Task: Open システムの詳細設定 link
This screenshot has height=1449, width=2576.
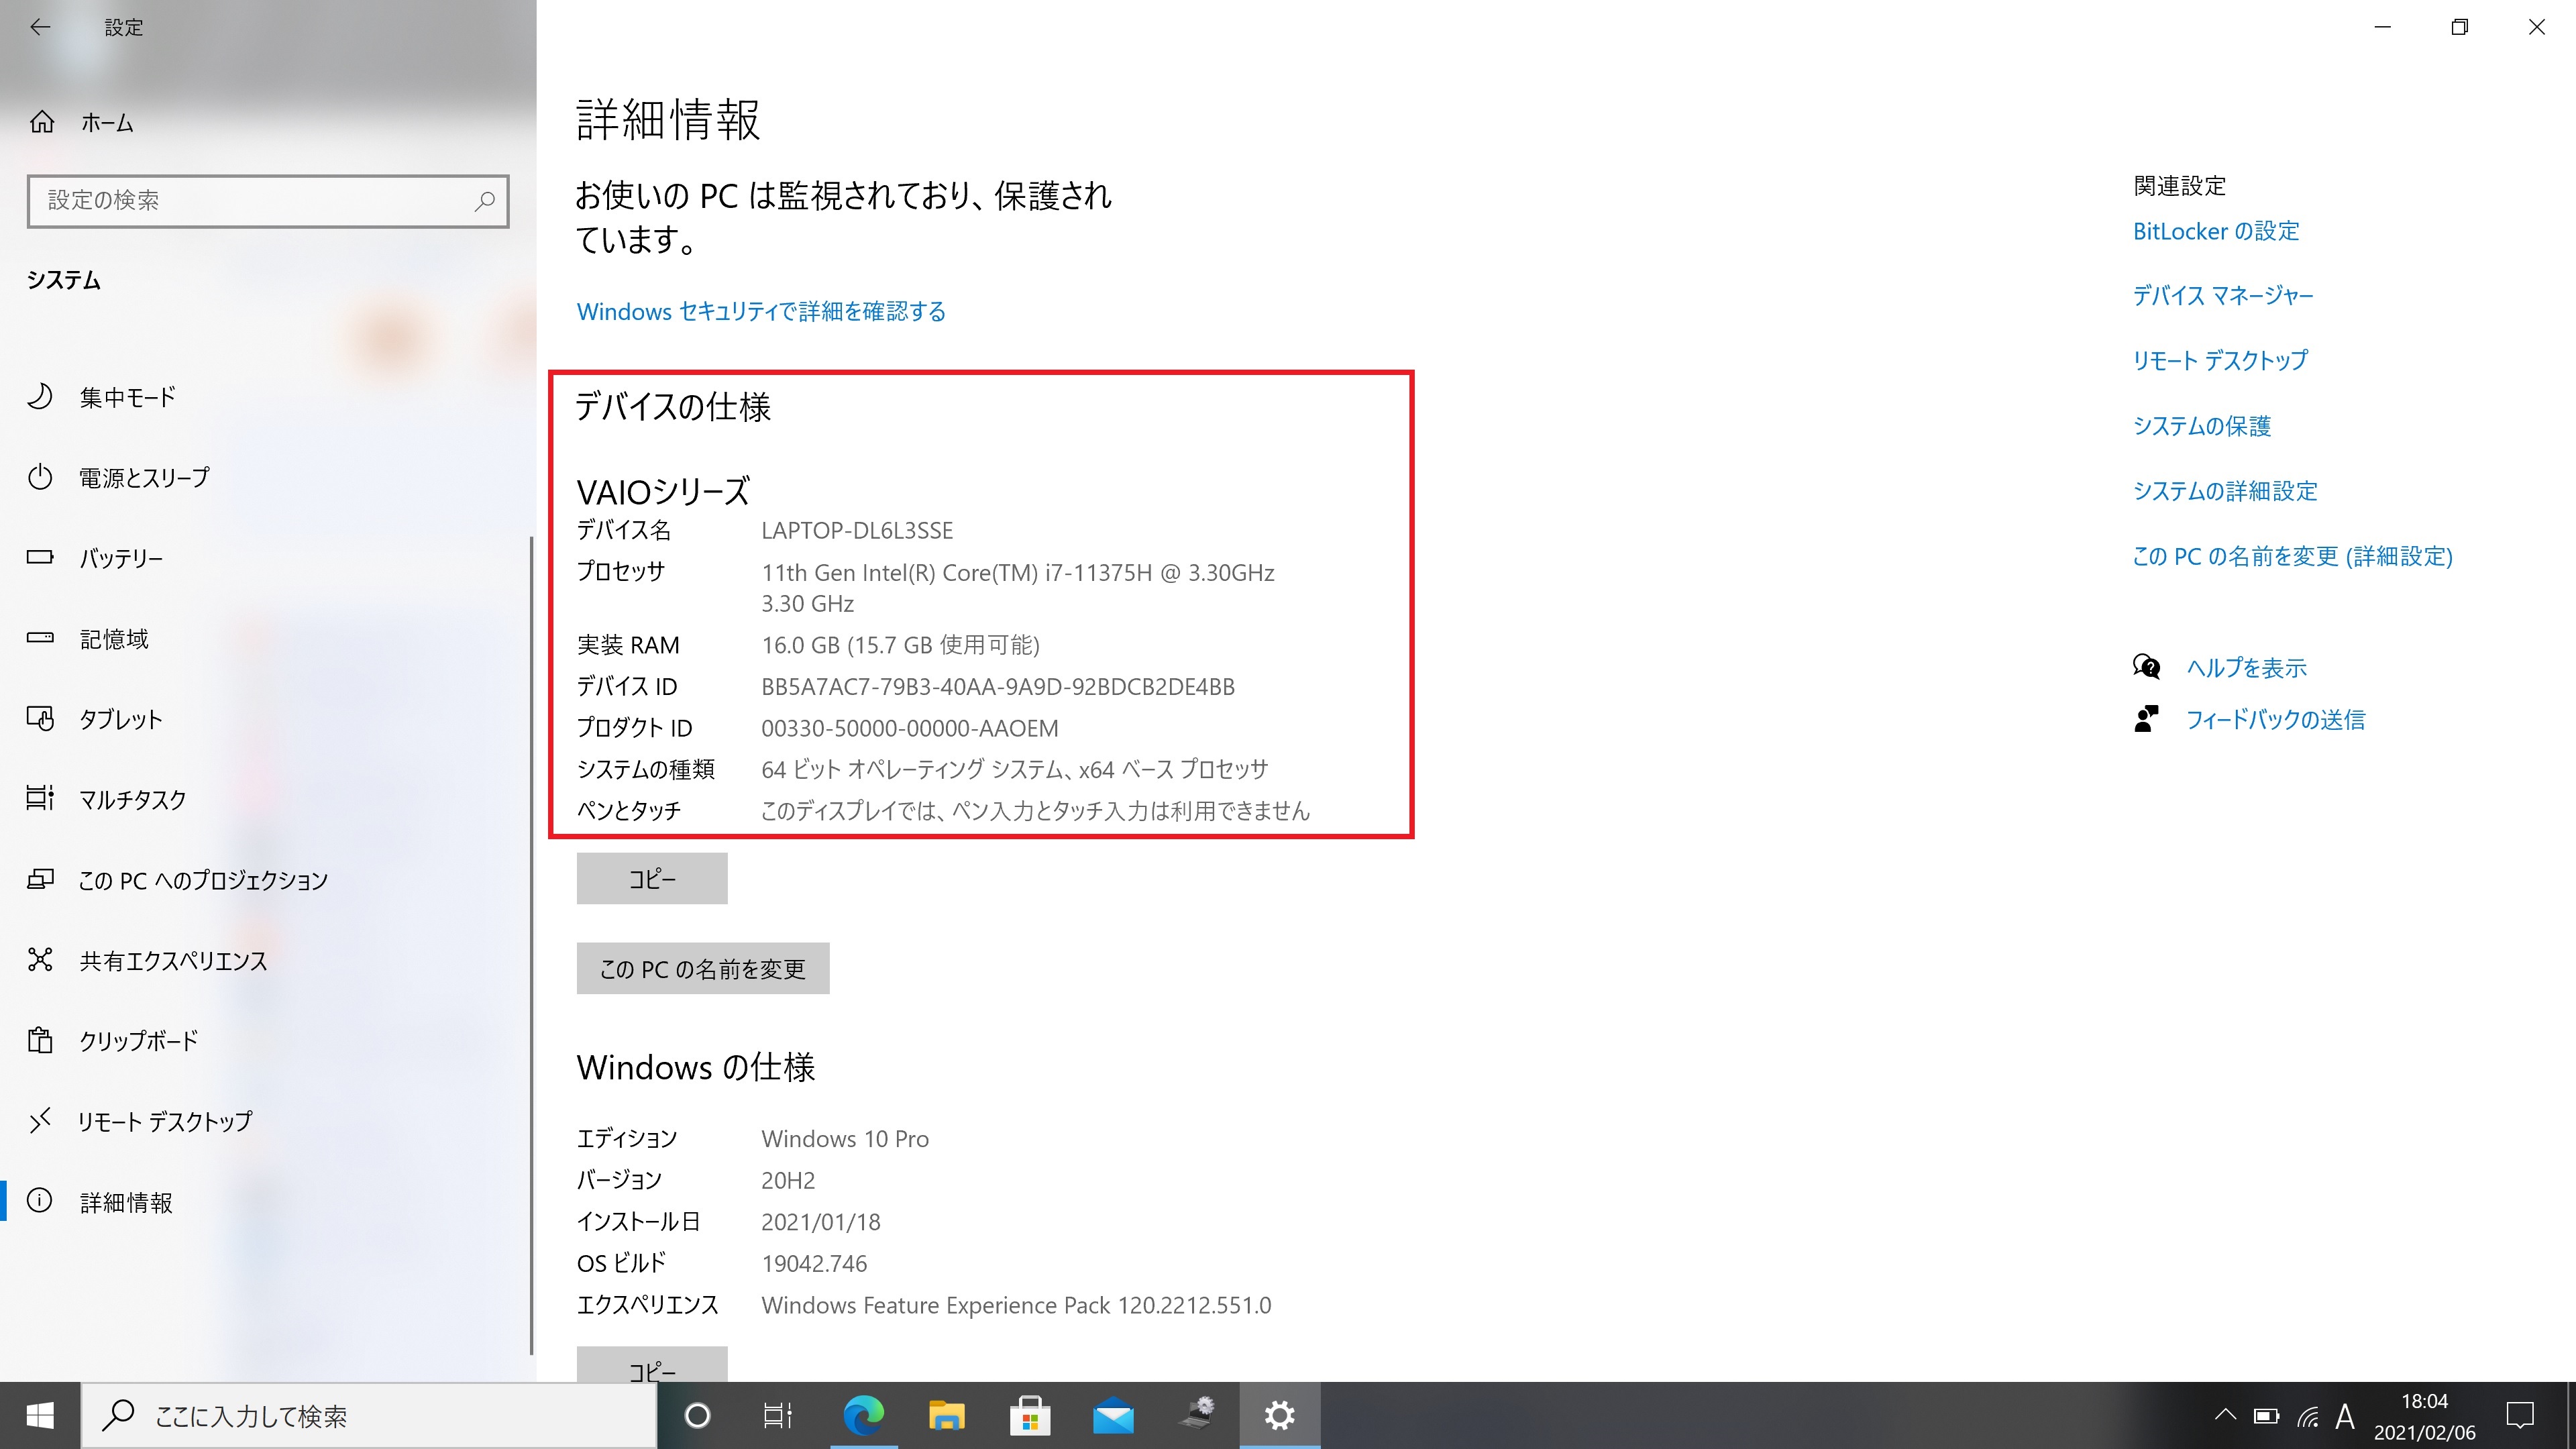Action: (x=2226, y=491)
